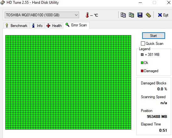Image resolution: width=172 pixels, height=138 pixels.
Task: Switch to the Health tab
Action: tap(54, 26)
